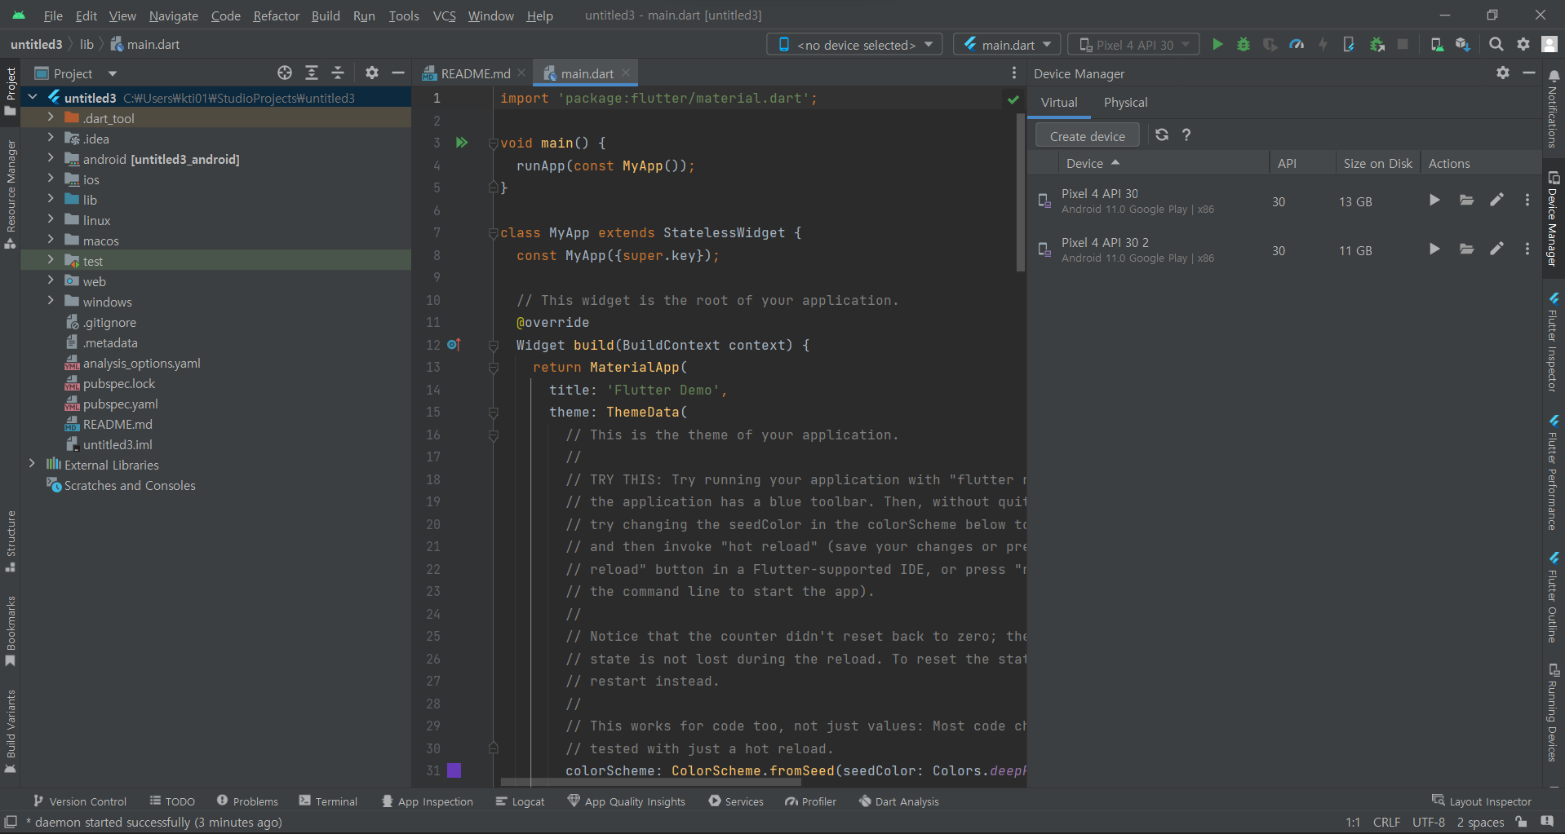
Task: Open Layout Inspector tool window
Action: coord(1482,801)
